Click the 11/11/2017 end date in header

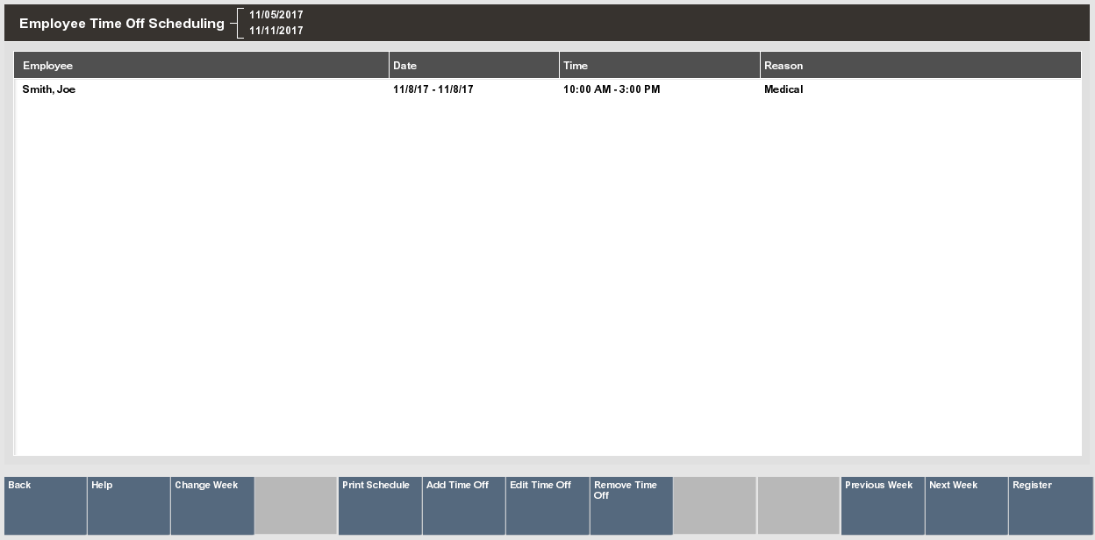[x=276, y=31]
